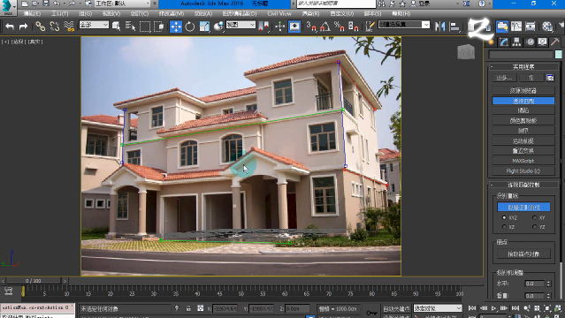This screenshot has height=318, width=565.
Task: Click the More... utilities button
Action: coord(504,78)
